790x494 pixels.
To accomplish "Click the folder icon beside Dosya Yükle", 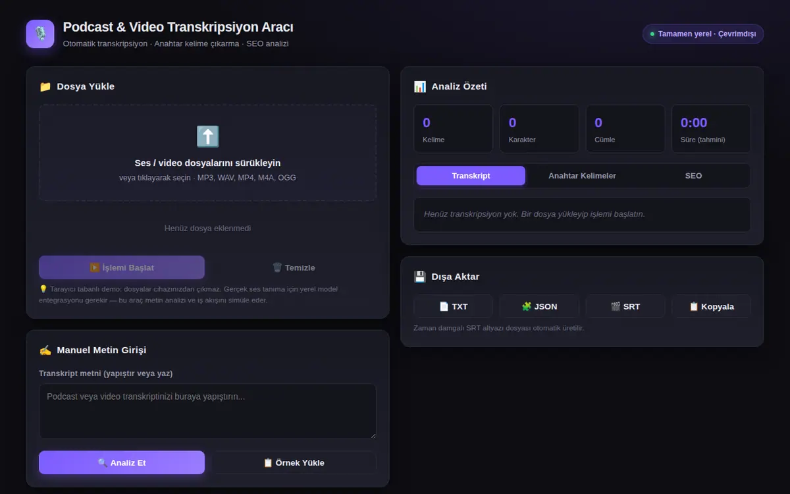I will (x=45, y=86).
